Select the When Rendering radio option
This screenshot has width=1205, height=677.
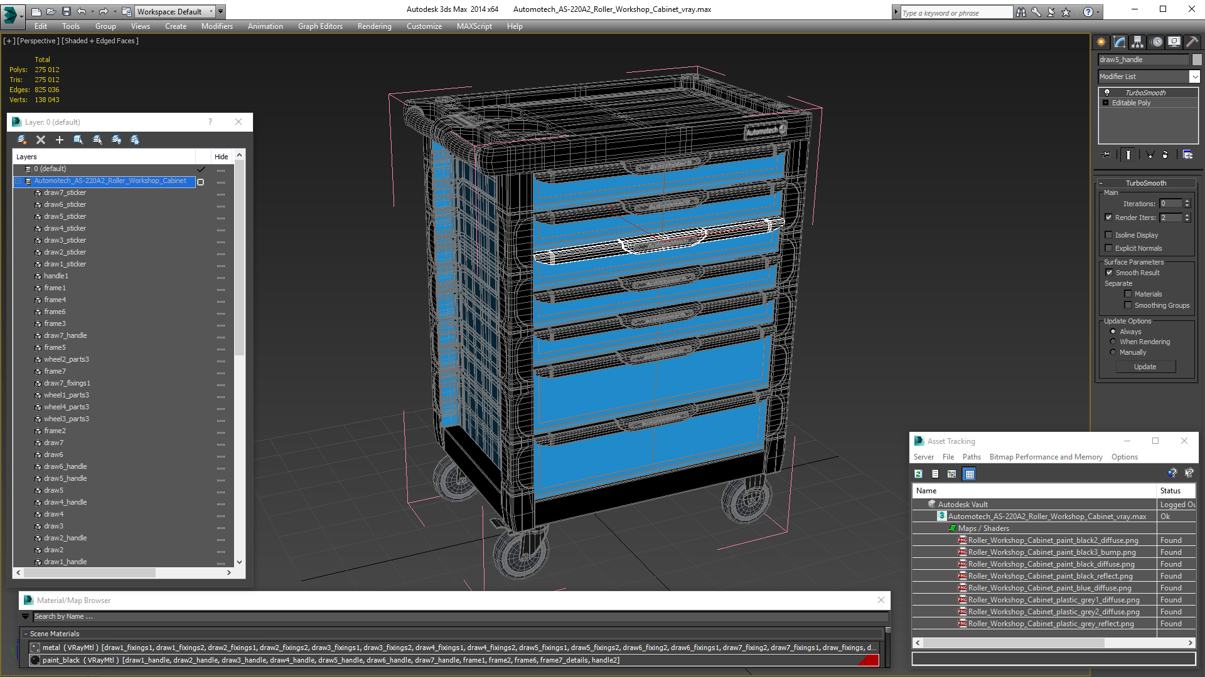1113,342
